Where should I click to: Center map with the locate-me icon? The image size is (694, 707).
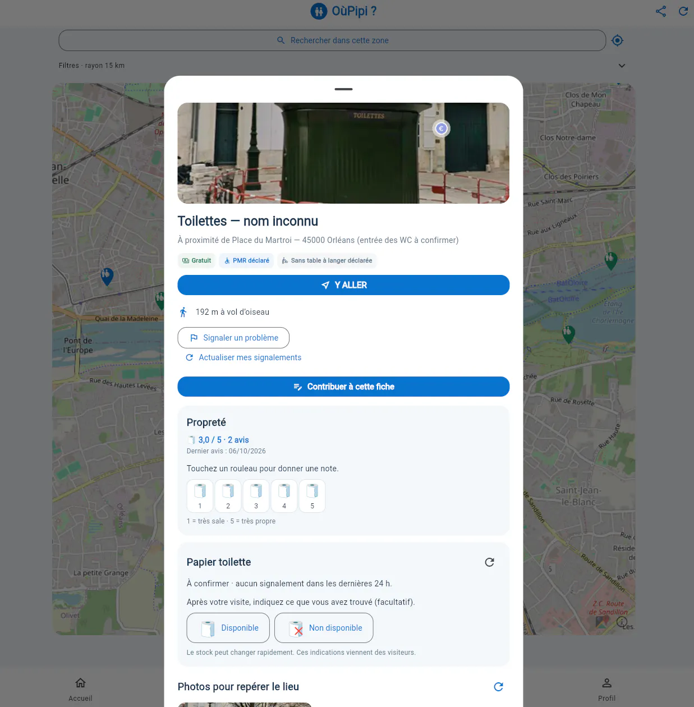618,40
